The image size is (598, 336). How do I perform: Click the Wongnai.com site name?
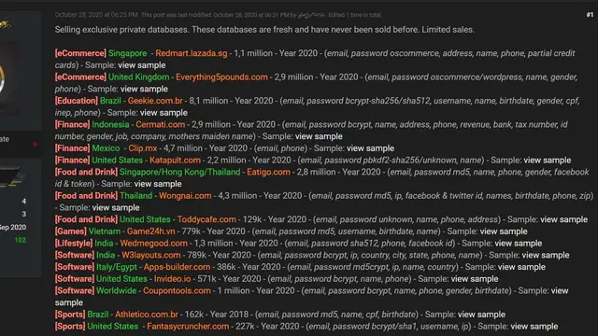pos(185,196)
